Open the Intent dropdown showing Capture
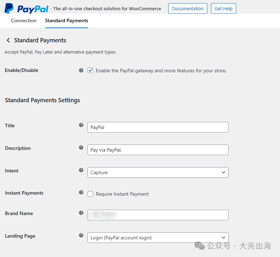The height and width of the screenshot is (257, 280). coord(158,172)
